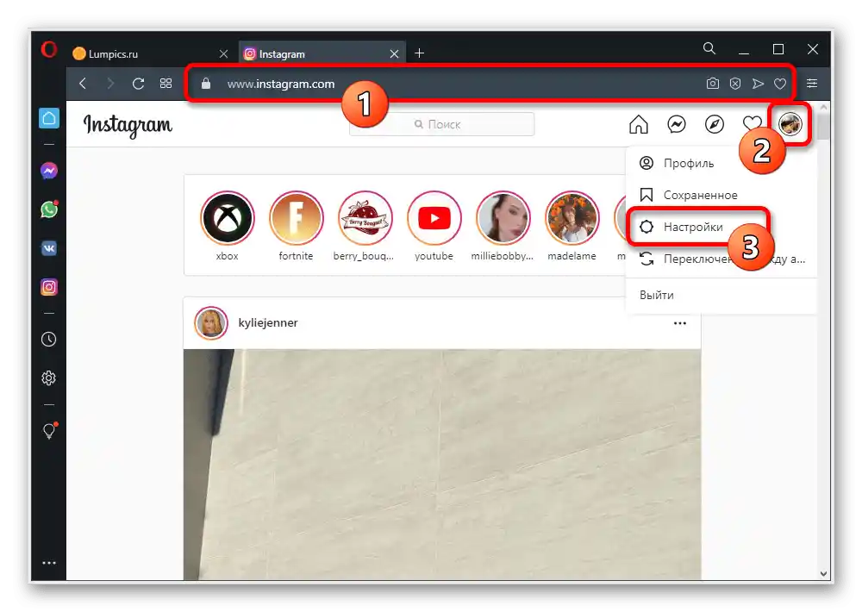View the madelame story

coord(572,218)
